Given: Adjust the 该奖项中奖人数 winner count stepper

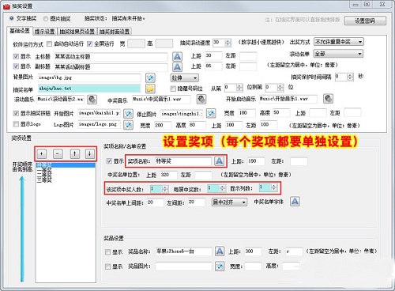Looking at the screenshot, I should 165,189.
